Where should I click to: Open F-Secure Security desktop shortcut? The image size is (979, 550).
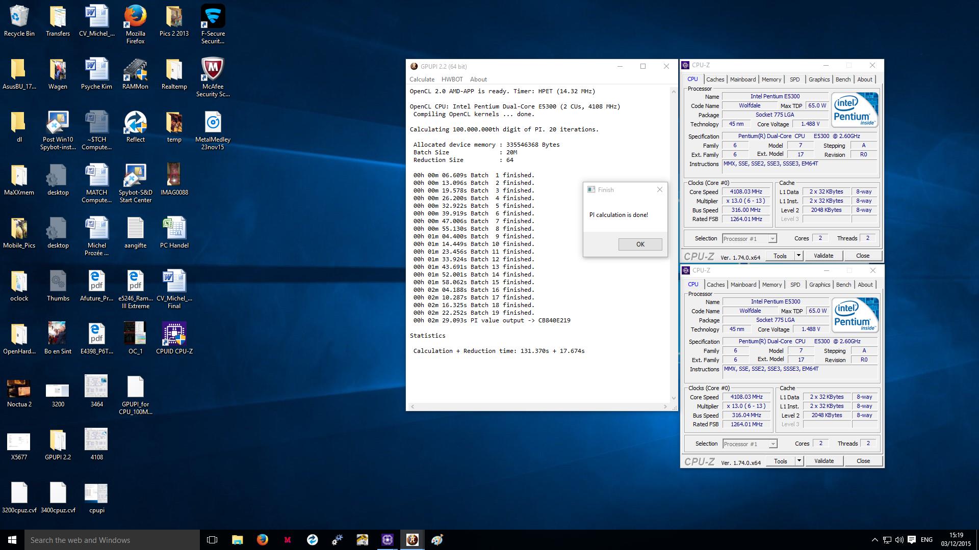pos(213,24)
